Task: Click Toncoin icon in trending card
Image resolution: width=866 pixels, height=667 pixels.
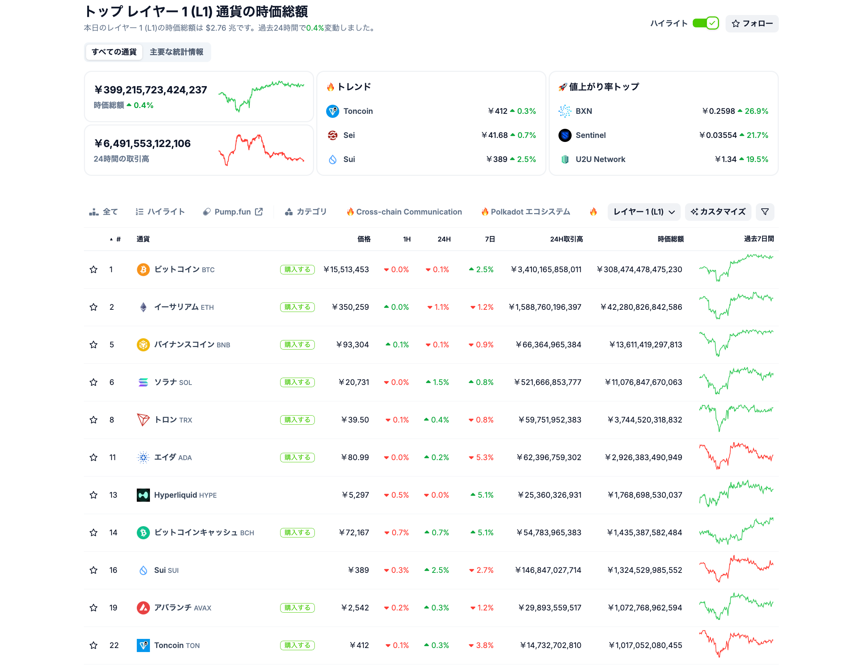Action: pos(333,111)
